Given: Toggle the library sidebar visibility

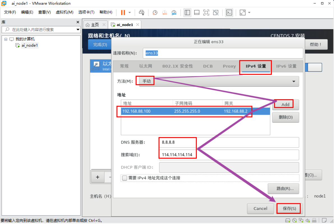Looking at the screenshot, I should [x=187, y=13].
